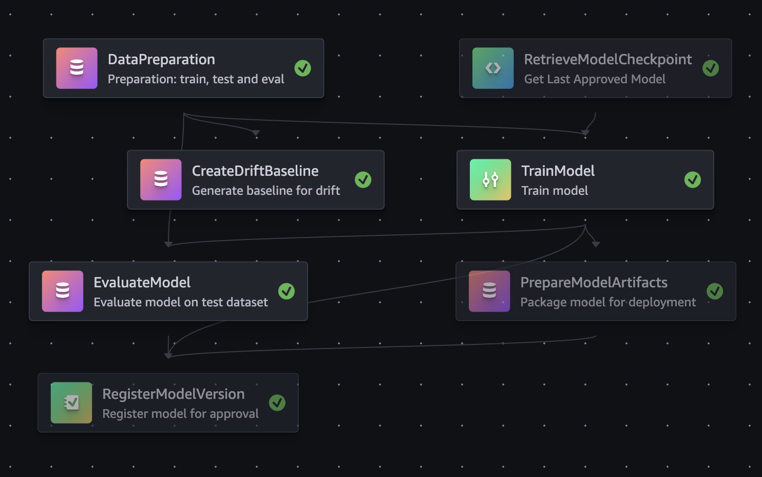The width and height of the screenshot is (762, 477).
Task: Click the PrepareModelArtifacts database icon
Action: pos(489,291)
